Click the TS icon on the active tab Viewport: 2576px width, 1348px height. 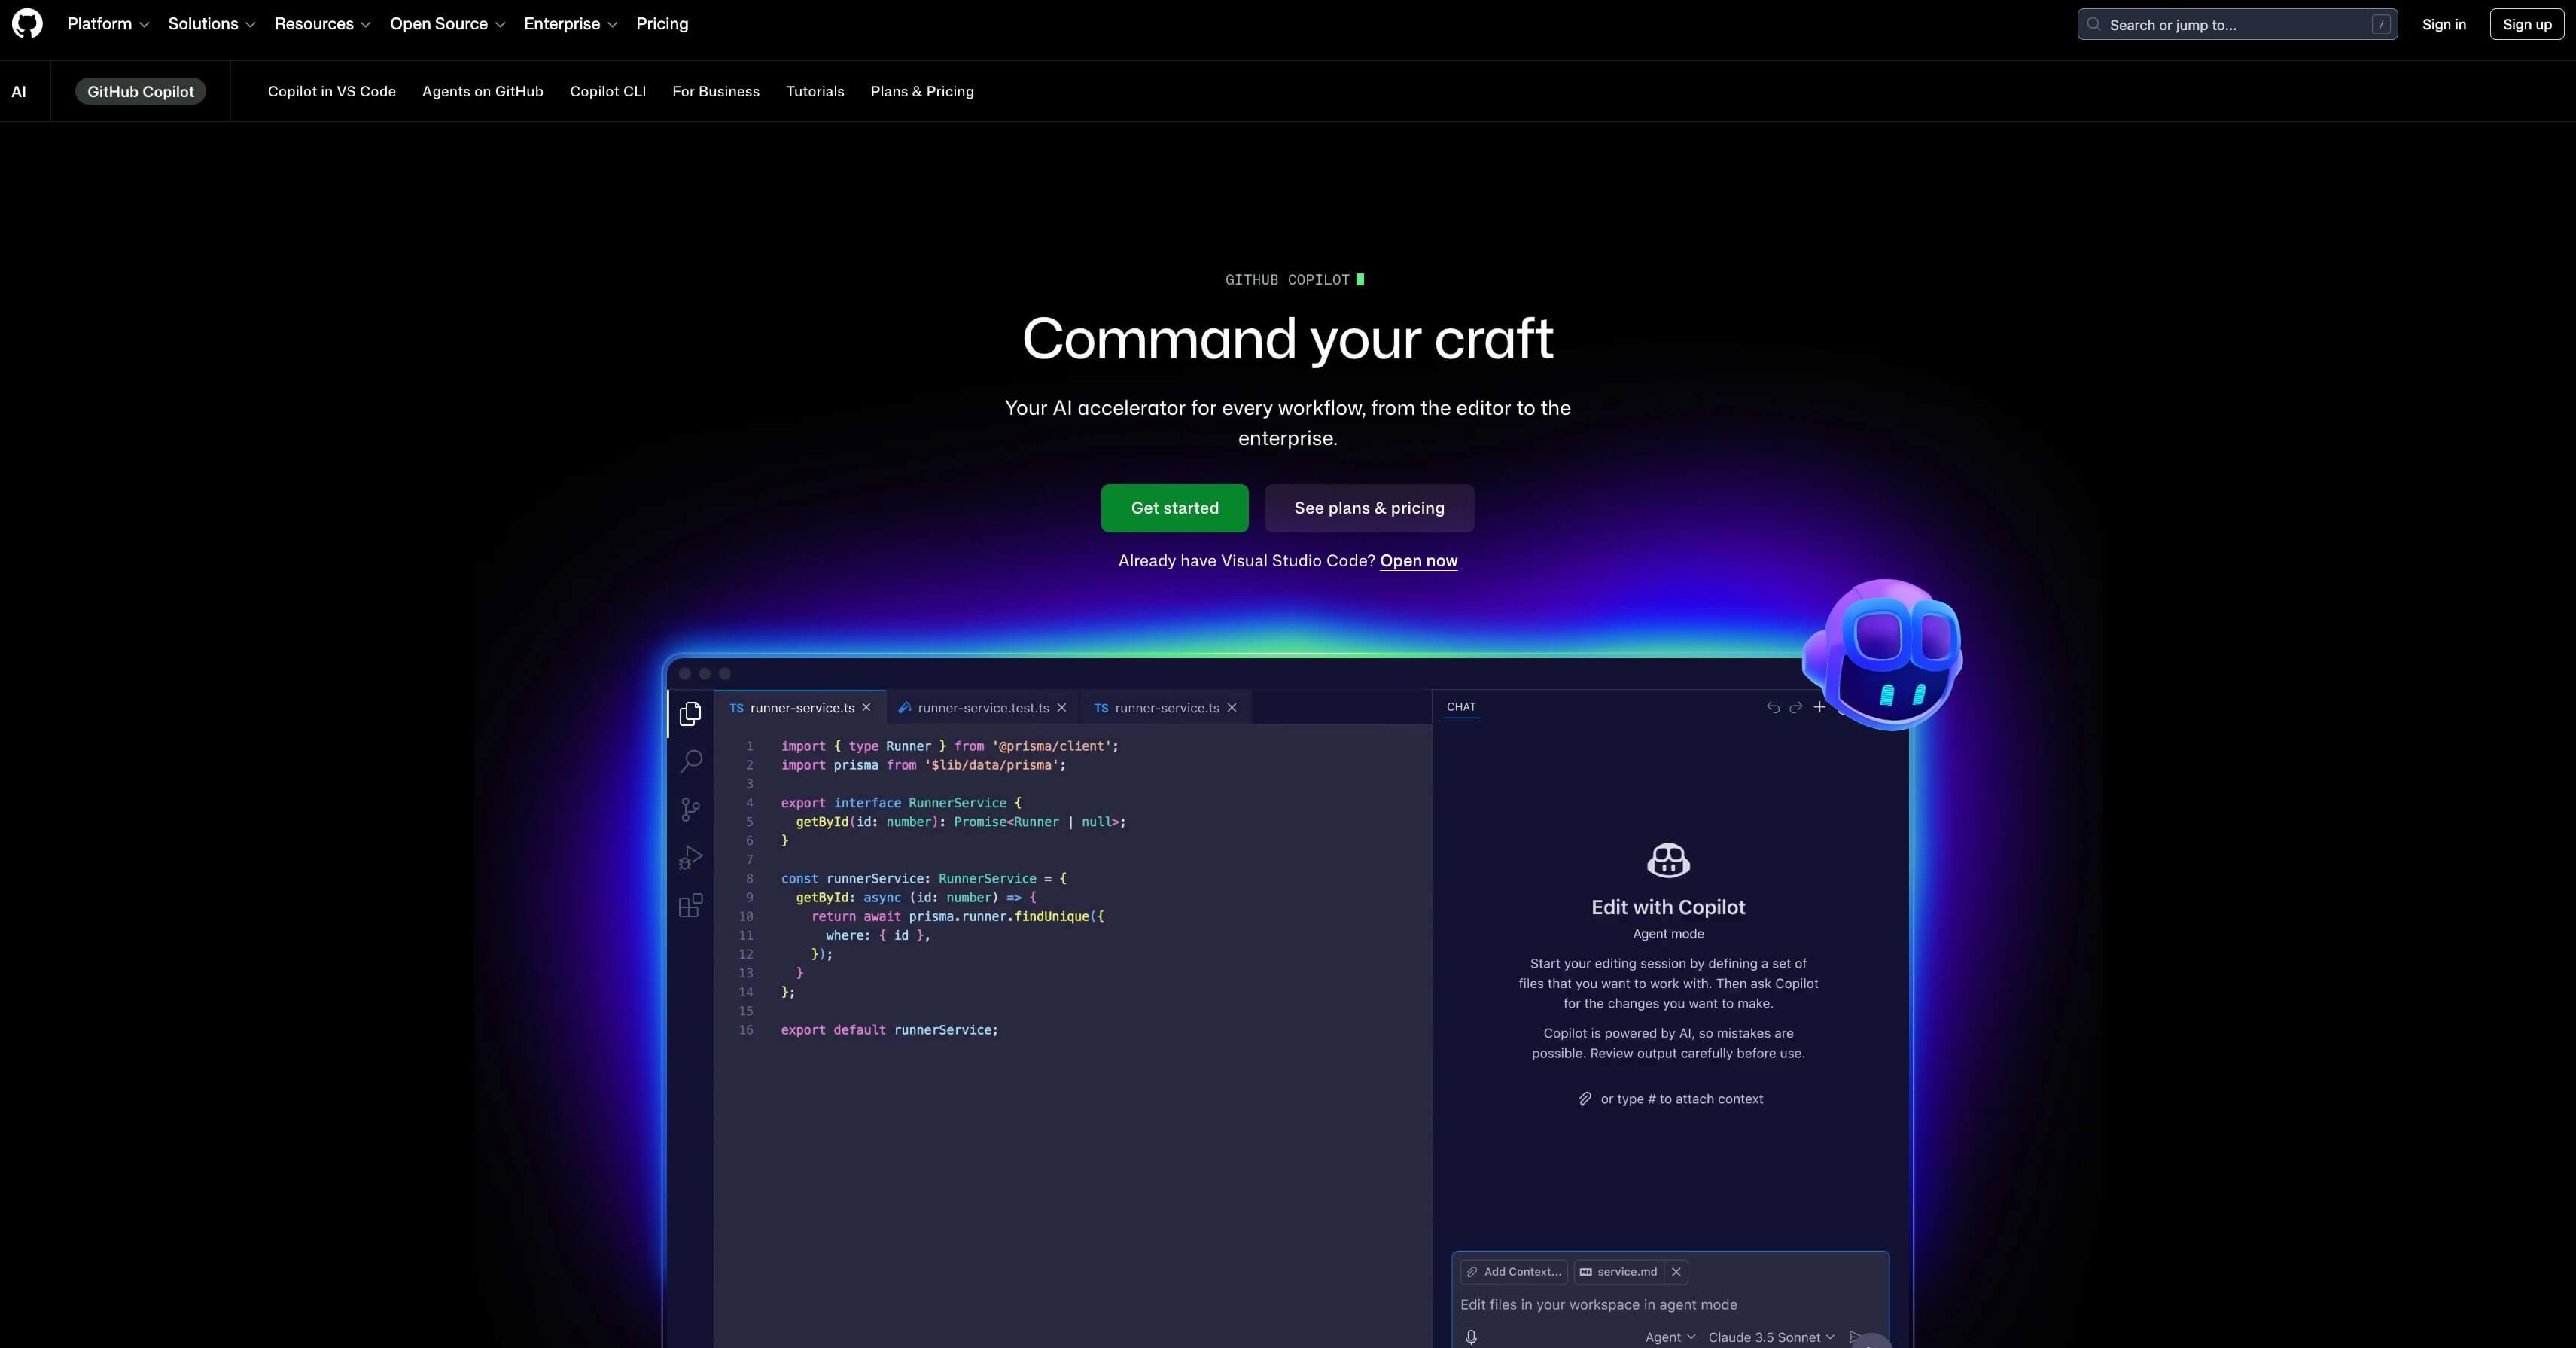[737, 709]
